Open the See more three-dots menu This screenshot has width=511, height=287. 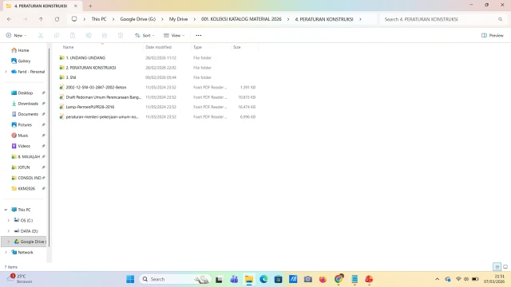[199, 35]
